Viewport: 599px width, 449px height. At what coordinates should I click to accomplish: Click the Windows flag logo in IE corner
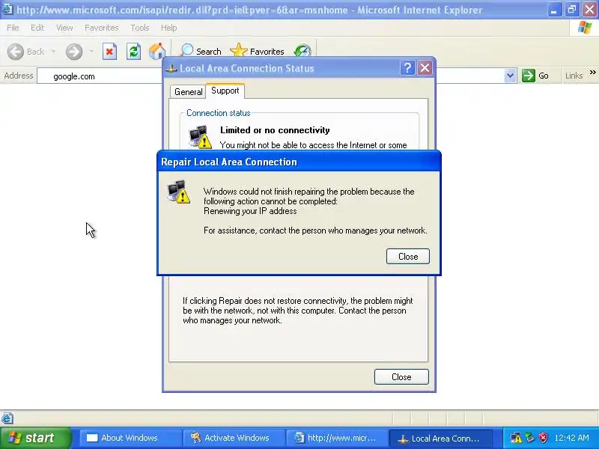[x=585, y=28]
